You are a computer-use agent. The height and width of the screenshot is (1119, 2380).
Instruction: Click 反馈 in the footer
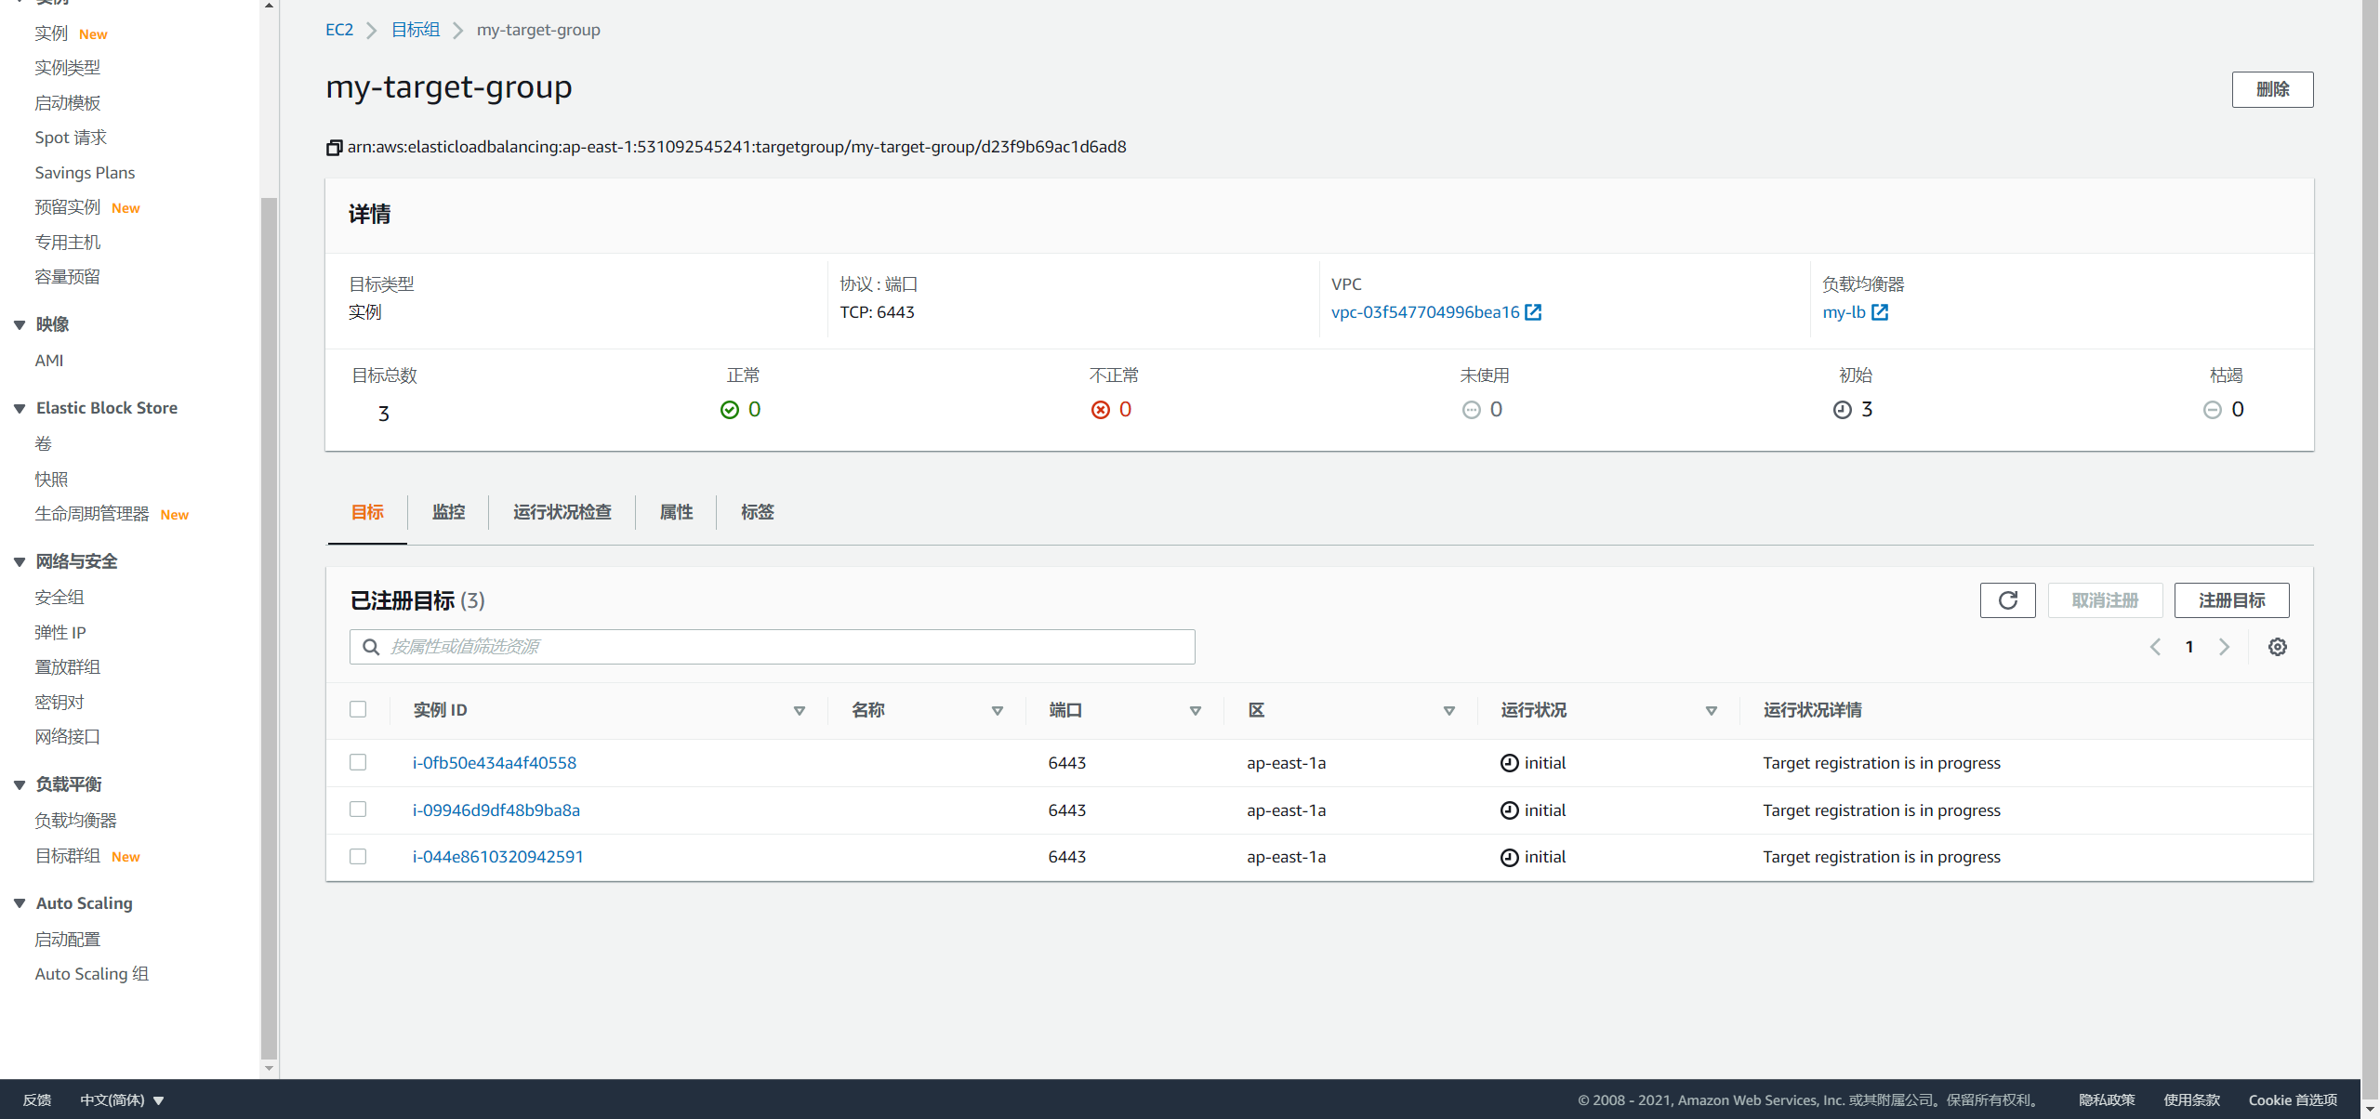[x=37, y=1100]
